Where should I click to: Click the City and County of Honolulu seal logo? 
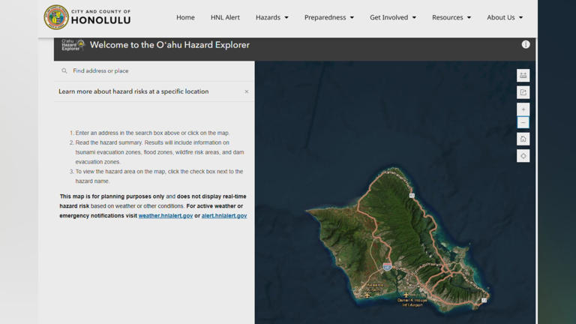point(56,17)
